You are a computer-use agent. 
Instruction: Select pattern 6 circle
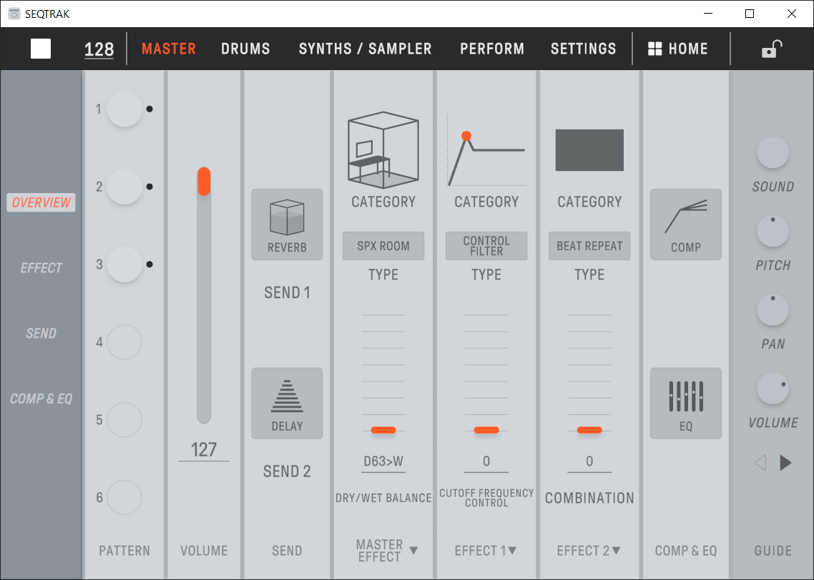coord(124,498)
